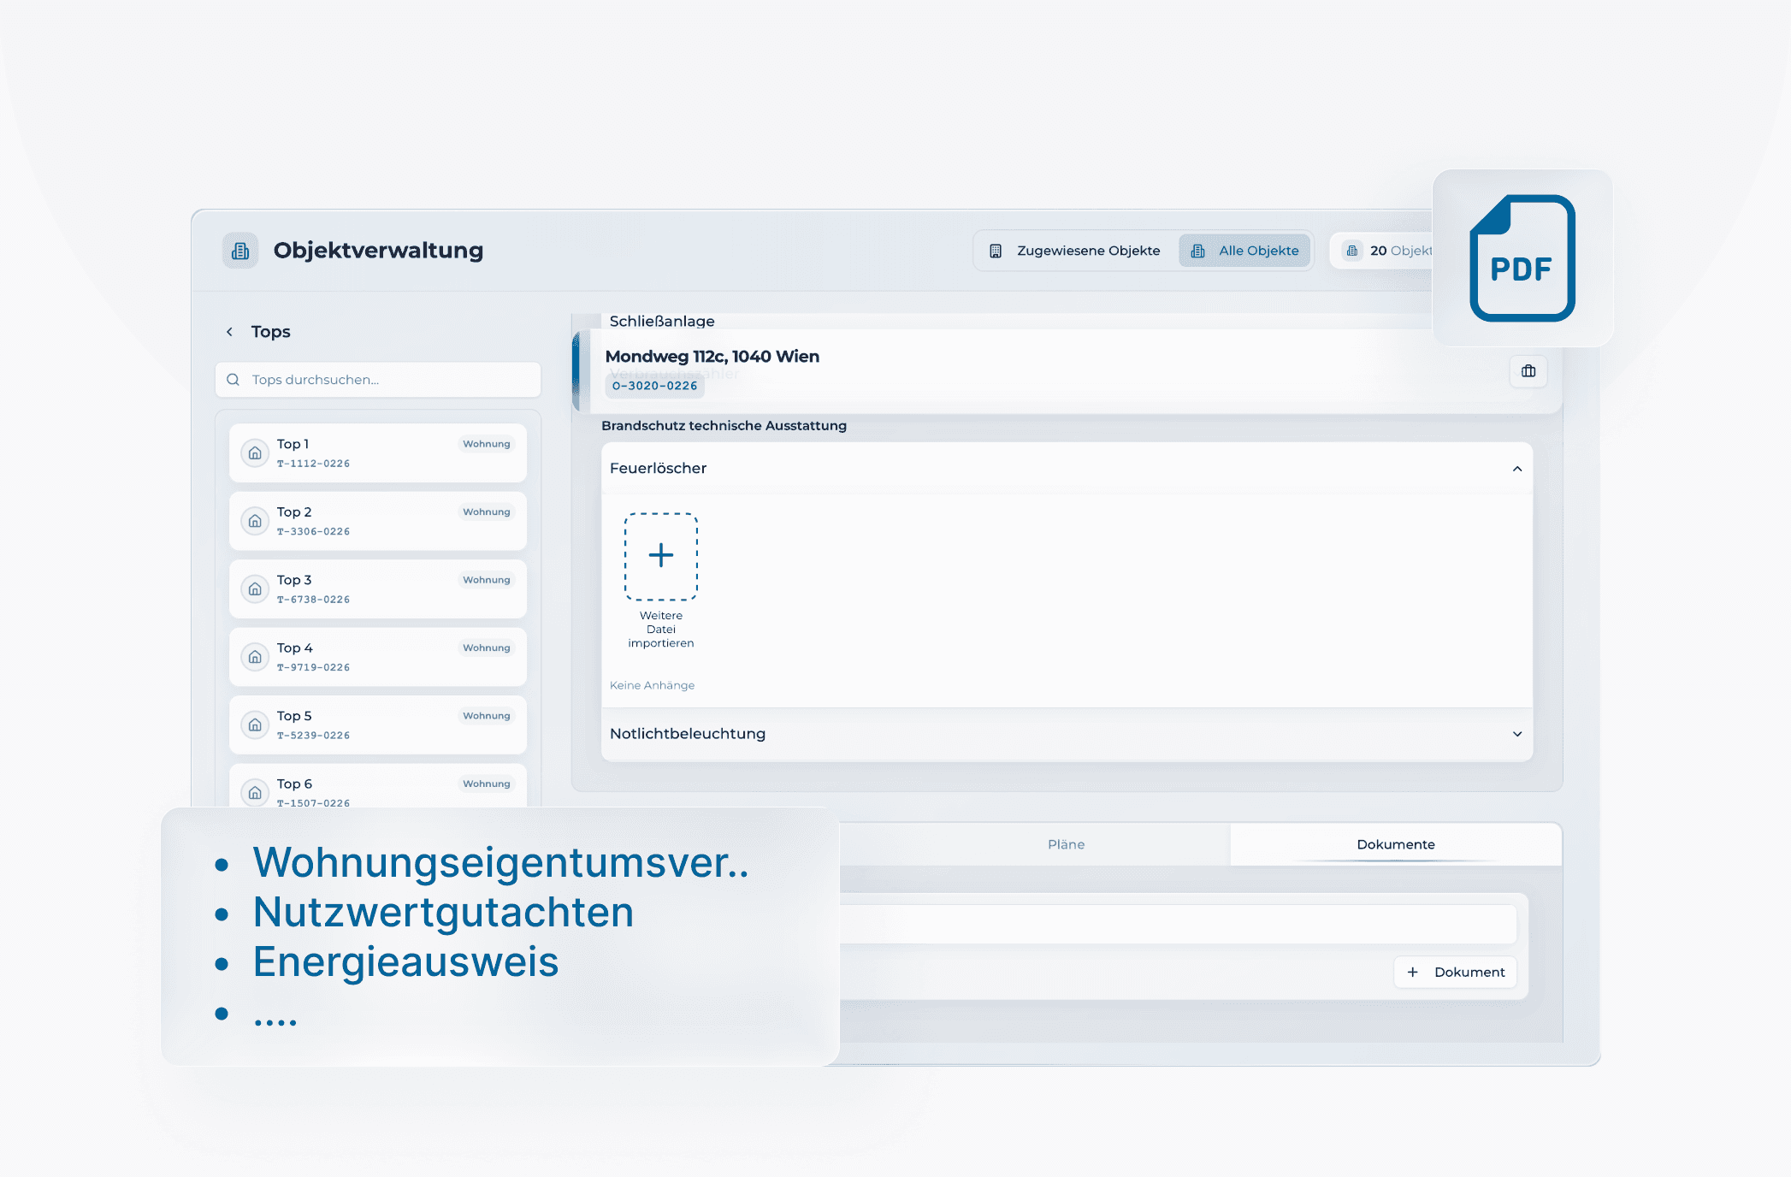Click the house icon of Top 3

pos(255,589)
